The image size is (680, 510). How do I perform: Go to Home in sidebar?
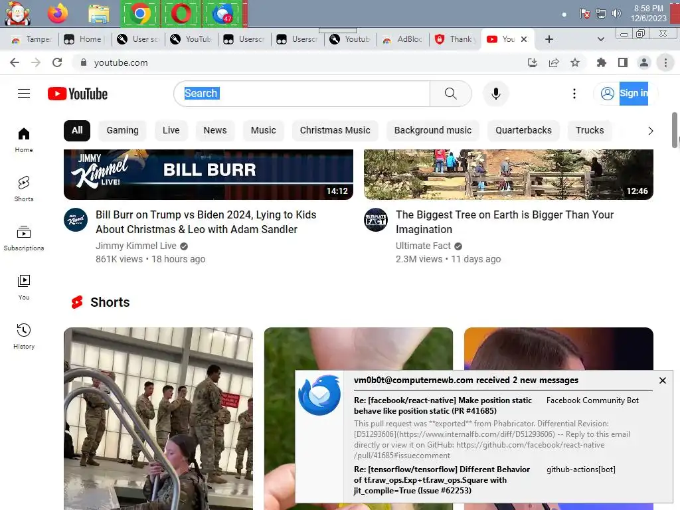pyautogui.click(x=24, y=140)
